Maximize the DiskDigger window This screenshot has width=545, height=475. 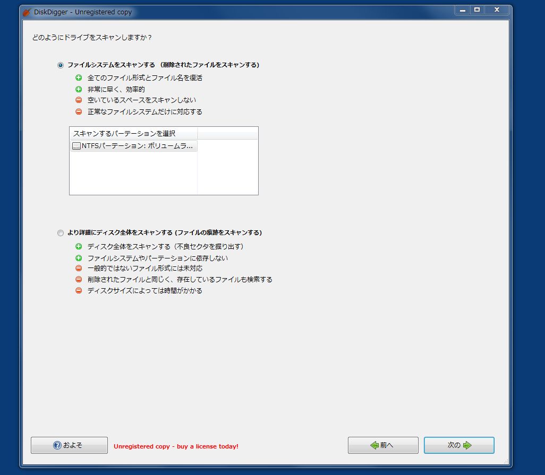pos(477,10)
